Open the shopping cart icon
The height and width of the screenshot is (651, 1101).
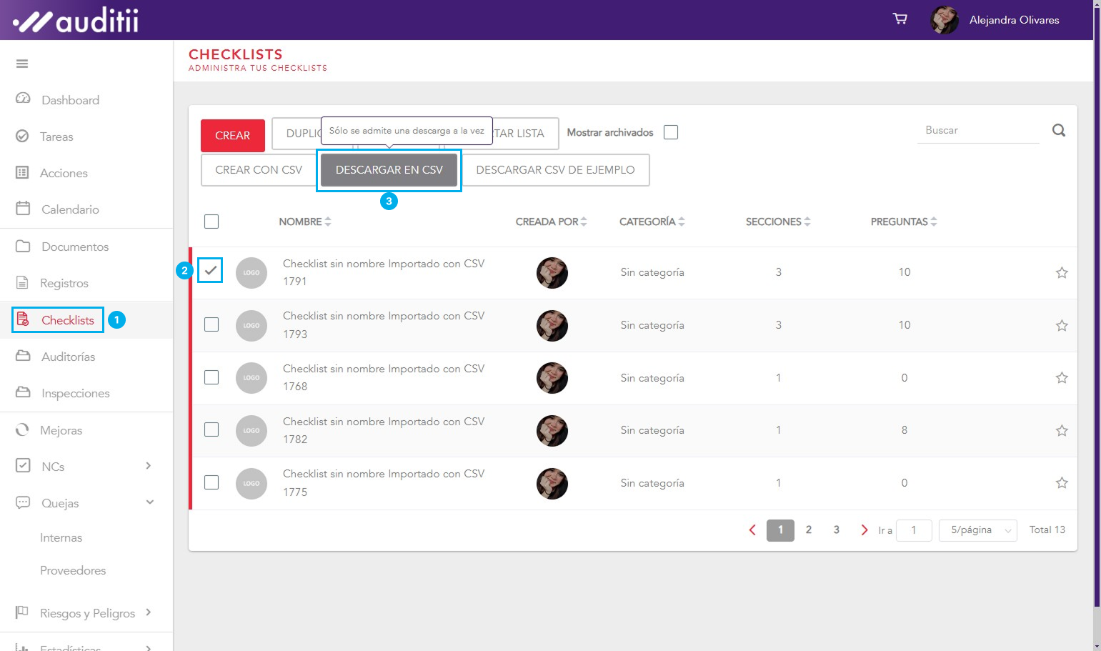(x=900, y=19)
